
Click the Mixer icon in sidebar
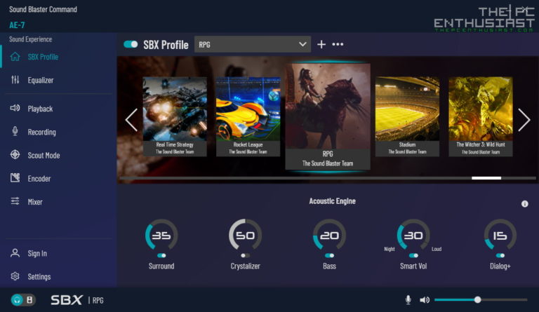click(15, 202)
